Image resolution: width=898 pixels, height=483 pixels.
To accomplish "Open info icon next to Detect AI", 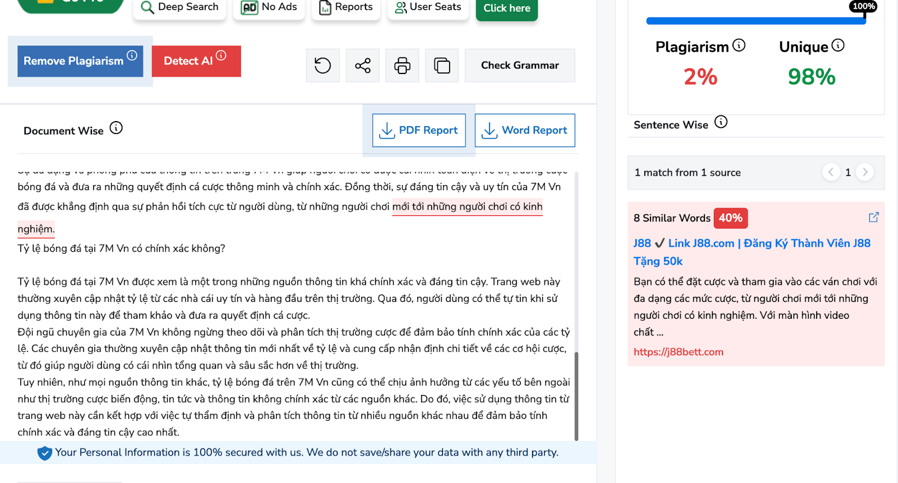I will click(221, 55).
